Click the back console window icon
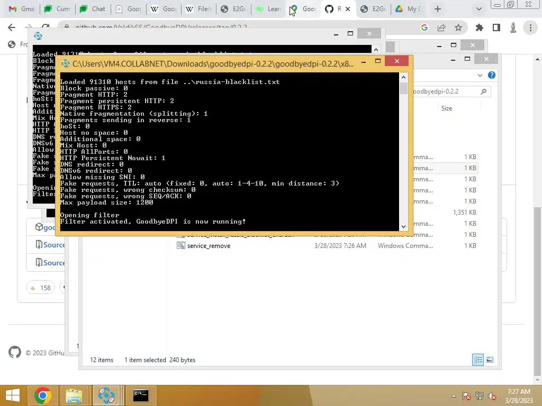This screenshot has height=406, width=542. 38,35
